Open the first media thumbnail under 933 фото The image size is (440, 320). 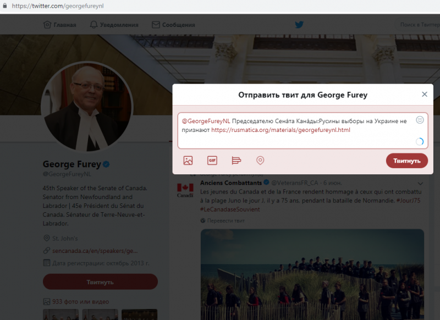[61, 315]
